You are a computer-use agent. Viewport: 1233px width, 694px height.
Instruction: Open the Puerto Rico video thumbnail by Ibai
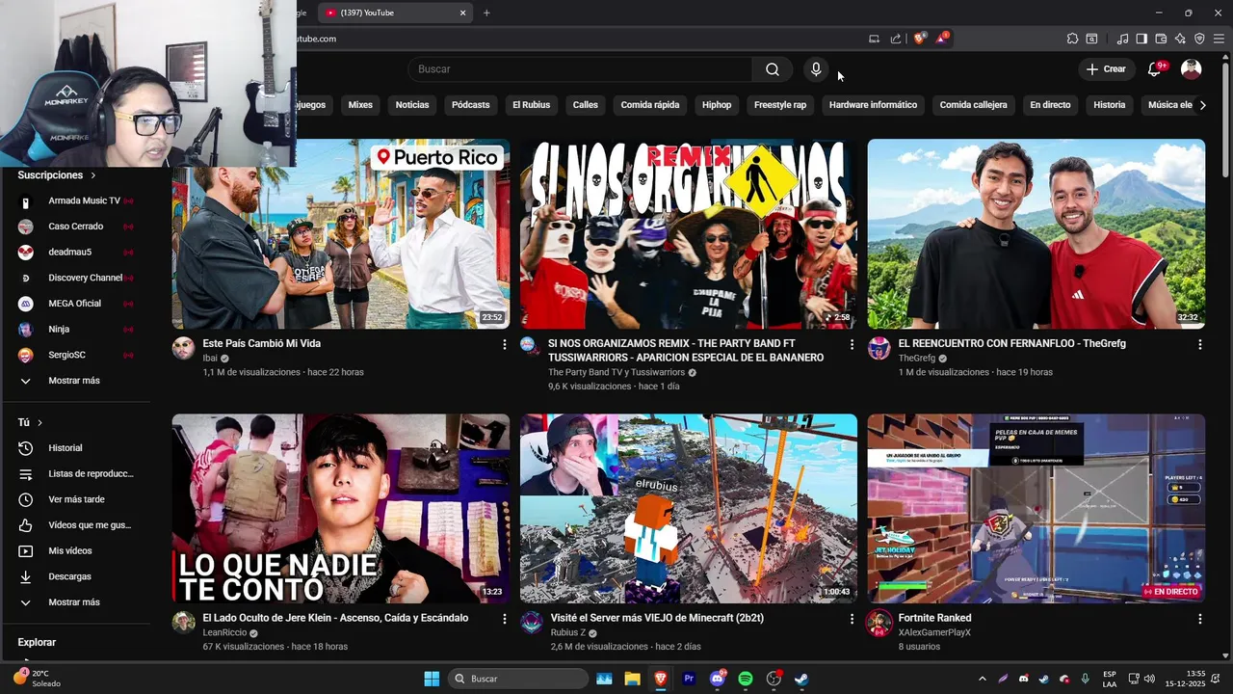341,234
